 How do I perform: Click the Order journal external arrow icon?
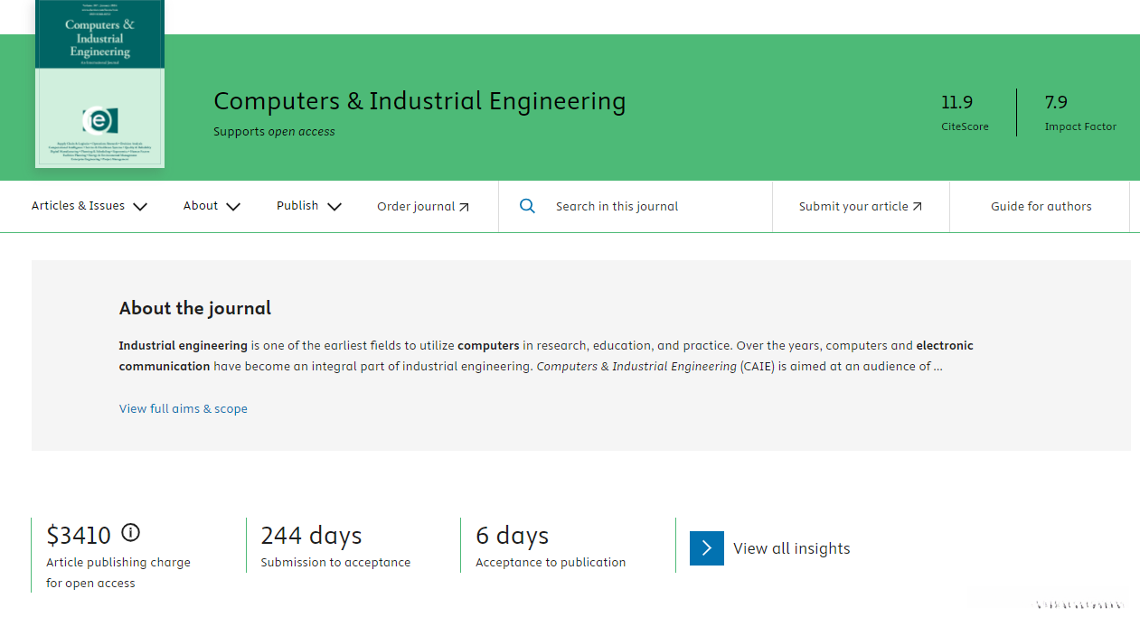464,207
